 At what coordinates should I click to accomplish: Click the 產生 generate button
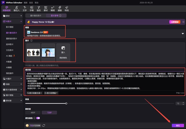pos(178,126)
